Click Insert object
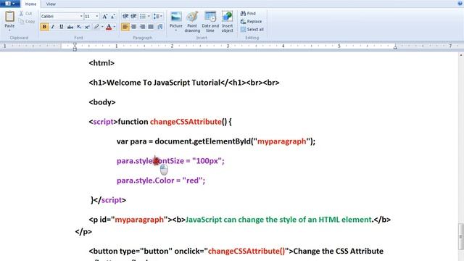464x261 pixels. tap(227, 22)
